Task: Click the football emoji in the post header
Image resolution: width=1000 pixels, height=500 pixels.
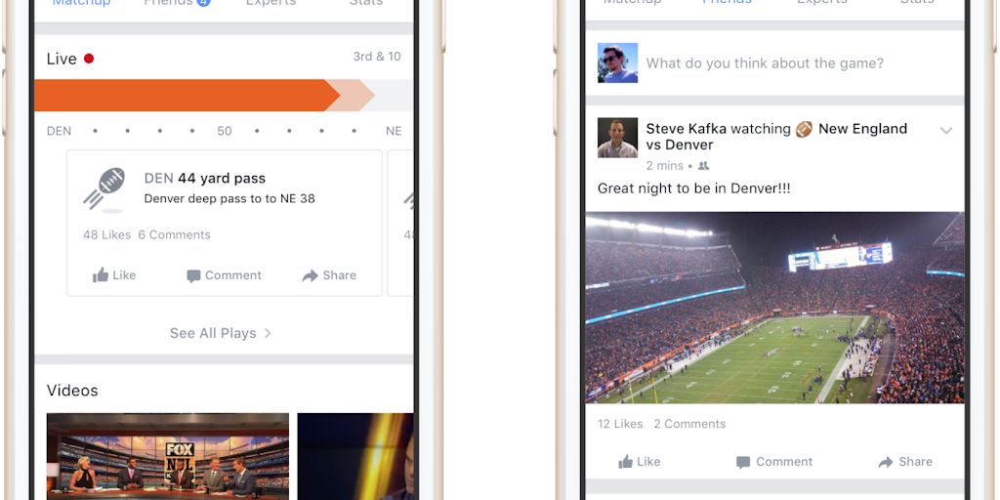Action: 804,129
